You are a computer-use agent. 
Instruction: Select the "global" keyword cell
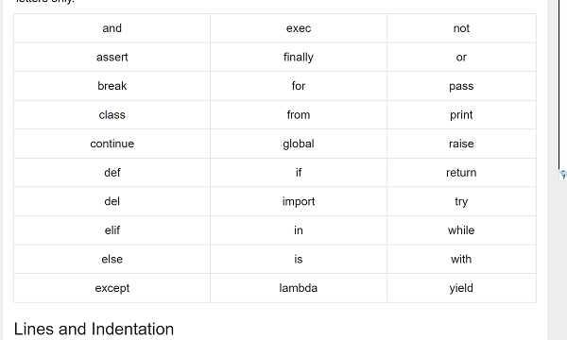(299, 144)
